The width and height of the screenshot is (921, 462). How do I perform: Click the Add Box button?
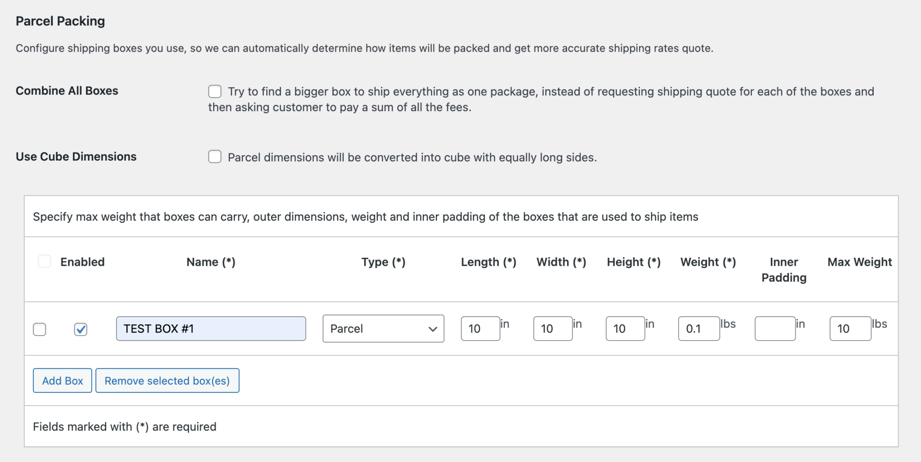[x=62, y=380]
